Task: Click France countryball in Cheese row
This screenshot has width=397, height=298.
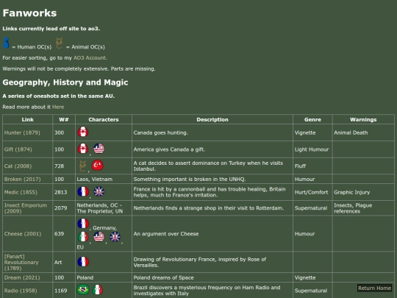Action: [83, 224]
